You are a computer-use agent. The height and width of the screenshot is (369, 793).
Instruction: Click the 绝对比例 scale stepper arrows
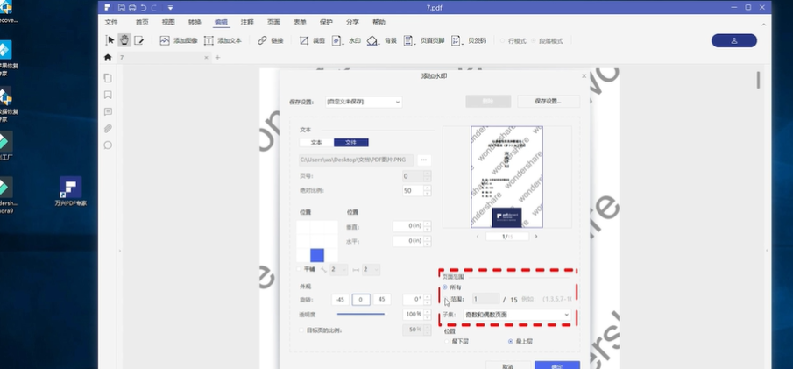(x=428, y=191)
